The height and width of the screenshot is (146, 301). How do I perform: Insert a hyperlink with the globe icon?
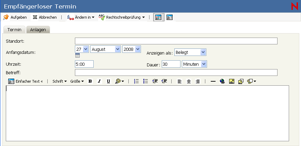(222, 81)
